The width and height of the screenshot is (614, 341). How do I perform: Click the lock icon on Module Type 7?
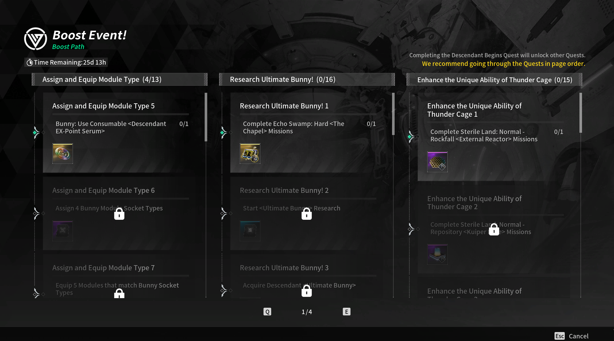click(x=119, y=293)
